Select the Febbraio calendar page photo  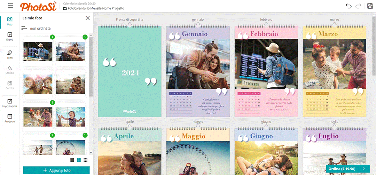pyautogui.click(x=266, y=64)
